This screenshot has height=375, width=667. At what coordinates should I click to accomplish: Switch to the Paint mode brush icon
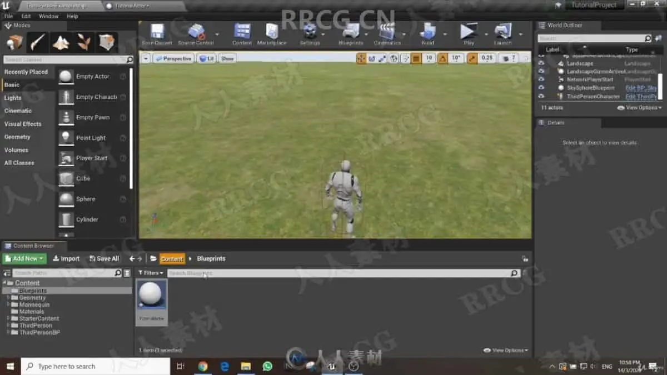38,42
